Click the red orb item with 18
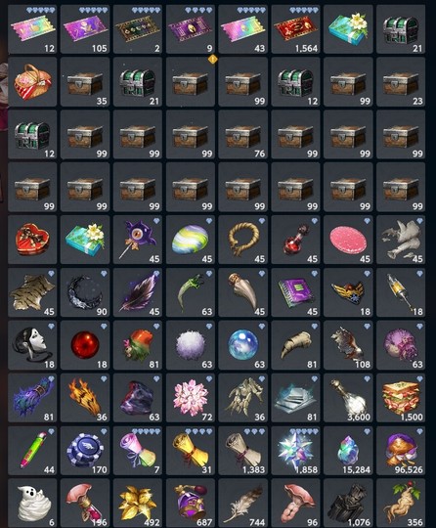436x528 pixels. tap(85, 345)
